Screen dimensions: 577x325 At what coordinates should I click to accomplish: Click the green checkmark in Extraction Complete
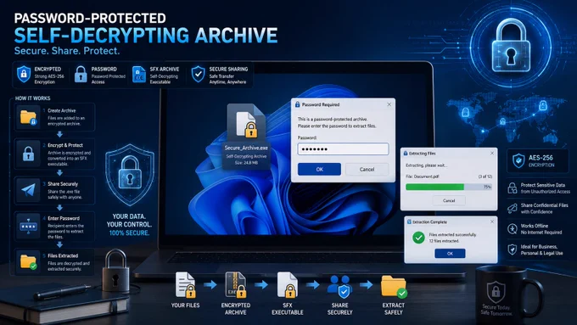418,238
